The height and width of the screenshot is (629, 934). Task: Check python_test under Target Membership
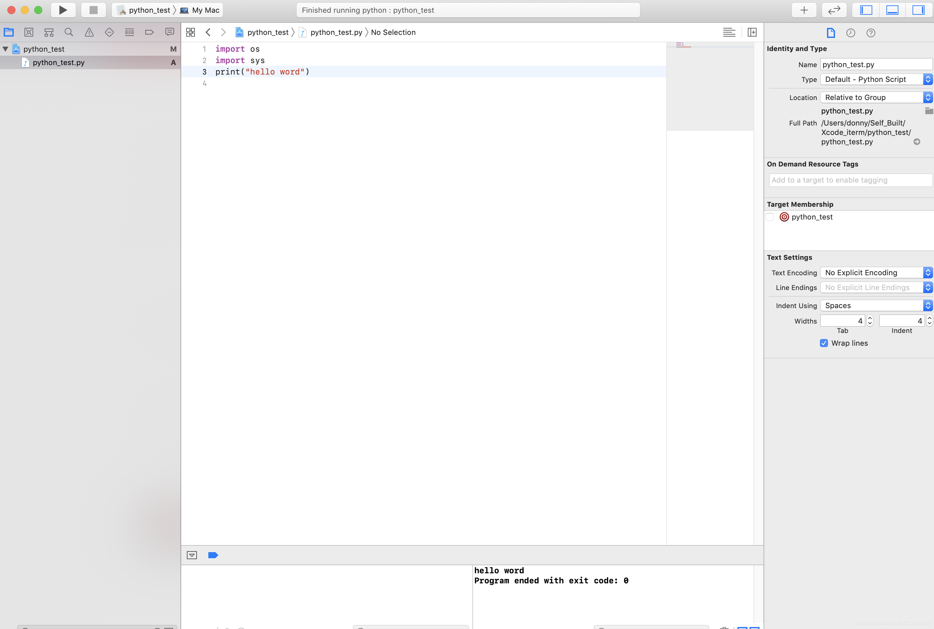[770, 216]
